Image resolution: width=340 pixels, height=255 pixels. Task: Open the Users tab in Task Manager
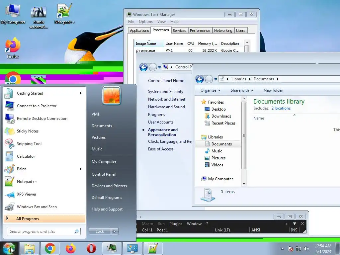pyautogui.click(x=241, y=31)
